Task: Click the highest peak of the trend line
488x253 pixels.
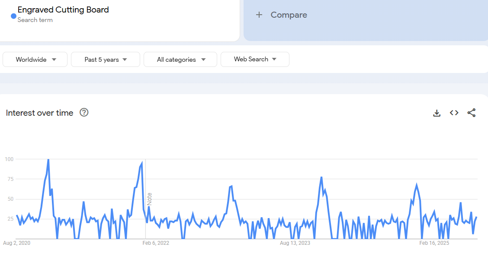Action: [x=48, y=160]
